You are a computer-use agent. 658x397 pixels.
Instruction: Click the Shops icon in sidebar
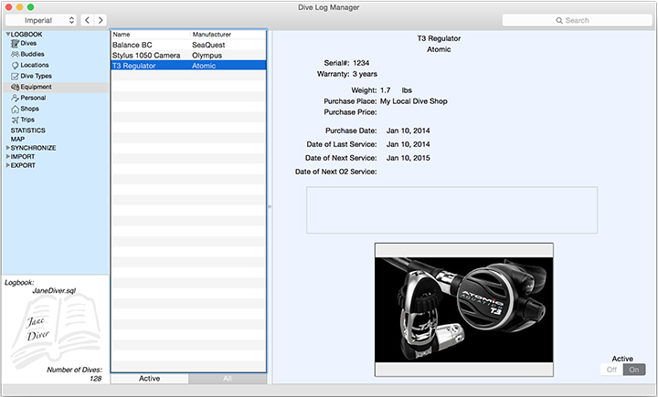click(15, 109)
